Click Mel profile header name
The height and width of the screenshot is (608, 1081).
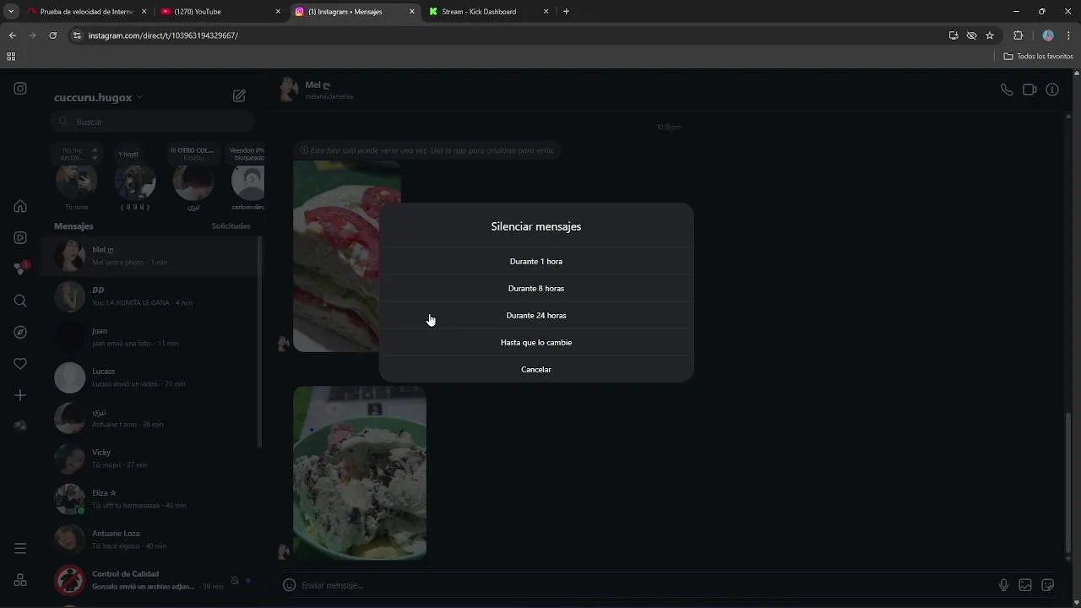[x=318, y=84]
